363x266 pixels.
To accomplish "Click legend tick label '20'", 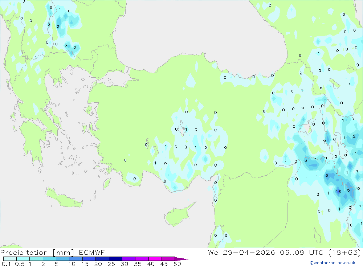I will (x=98, y=264).
